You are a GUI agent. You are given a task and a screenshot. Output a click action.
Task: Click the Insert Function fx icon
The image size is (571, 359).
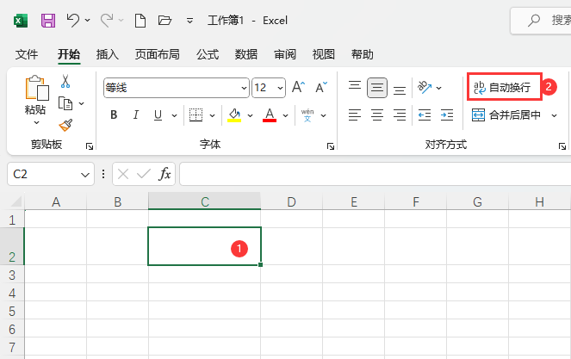164,174
